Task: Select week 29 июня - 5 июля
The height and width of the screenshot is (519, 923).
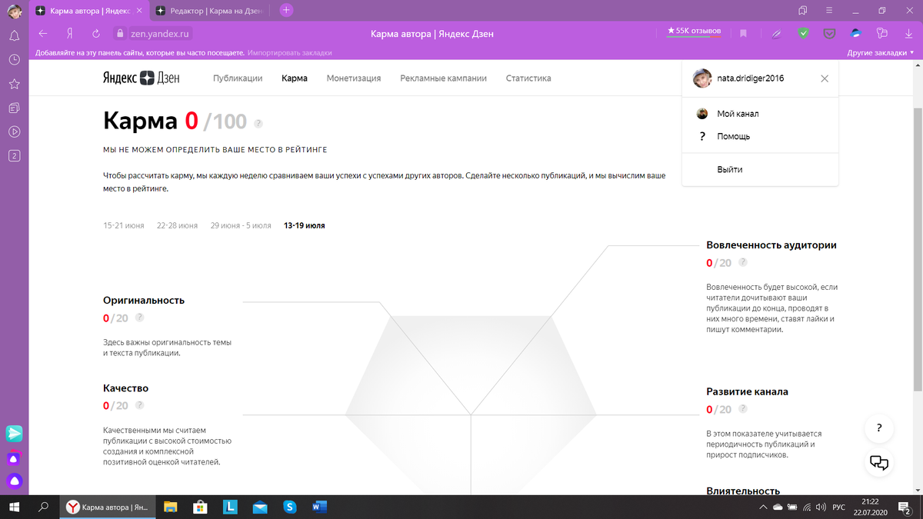Action: pos(241,226)
